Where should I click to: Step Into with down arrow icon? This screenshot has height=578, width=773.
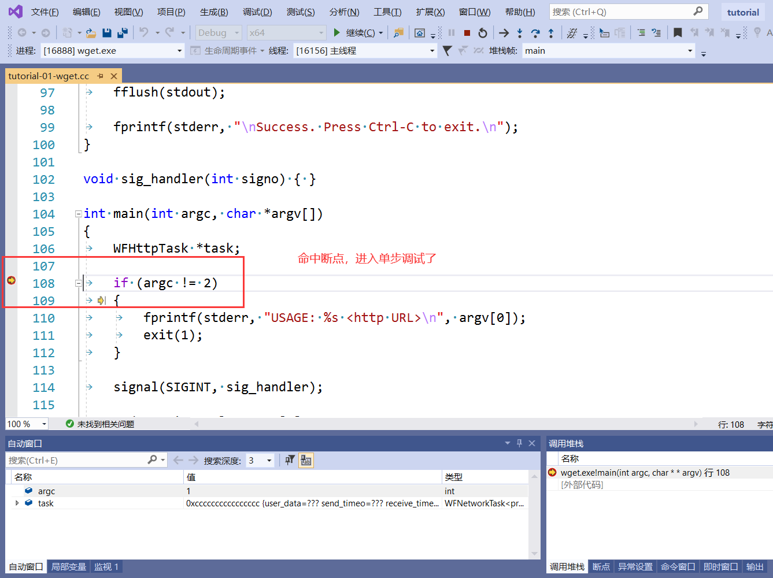point(520,33)
